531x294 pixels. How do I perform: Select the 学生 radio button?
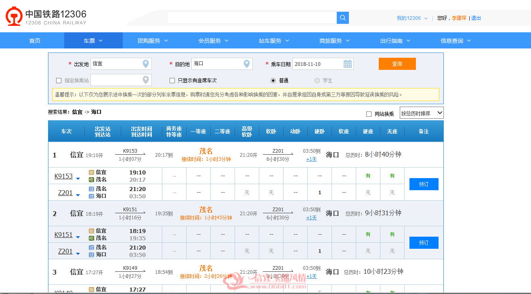(x=317, y=80)
